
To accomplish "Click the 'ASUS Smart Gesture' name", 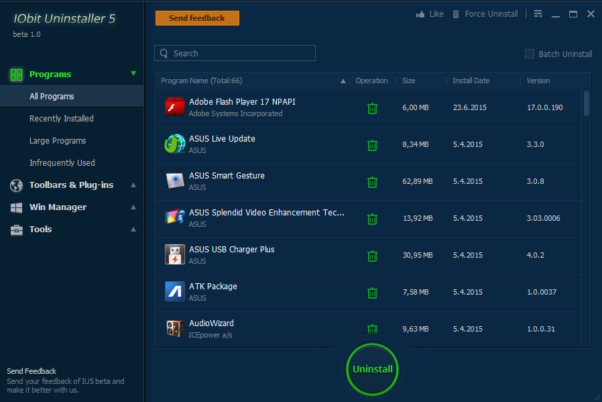I will tap(227, 176).
